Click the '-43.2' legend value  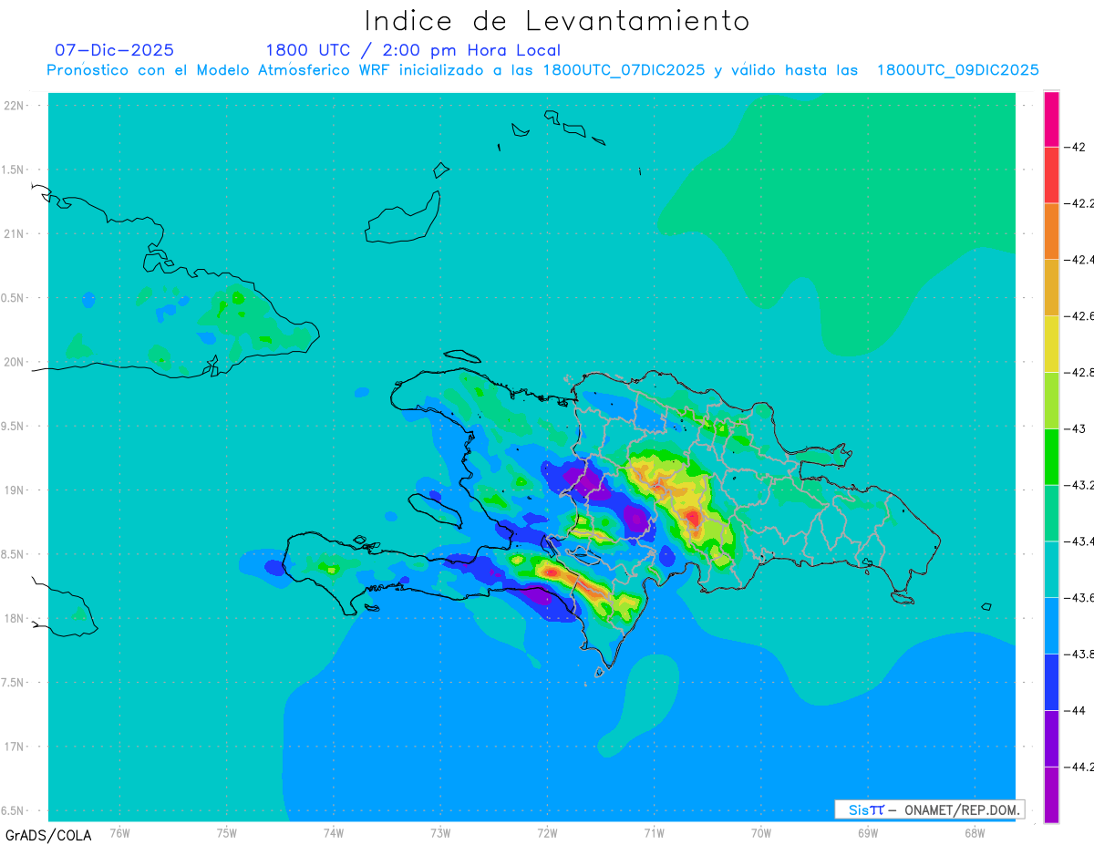[x=1079, y=485]
